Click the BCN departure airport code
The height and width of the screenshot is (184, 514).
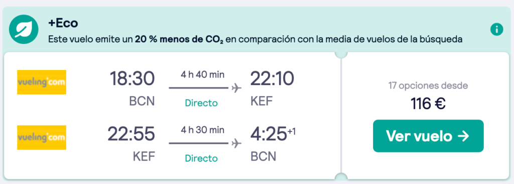(142, 101)
